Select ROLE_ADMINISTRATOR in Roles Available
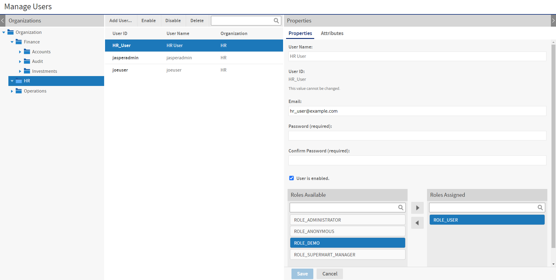Viewport: 556px width, 280px height. [347, 220]
